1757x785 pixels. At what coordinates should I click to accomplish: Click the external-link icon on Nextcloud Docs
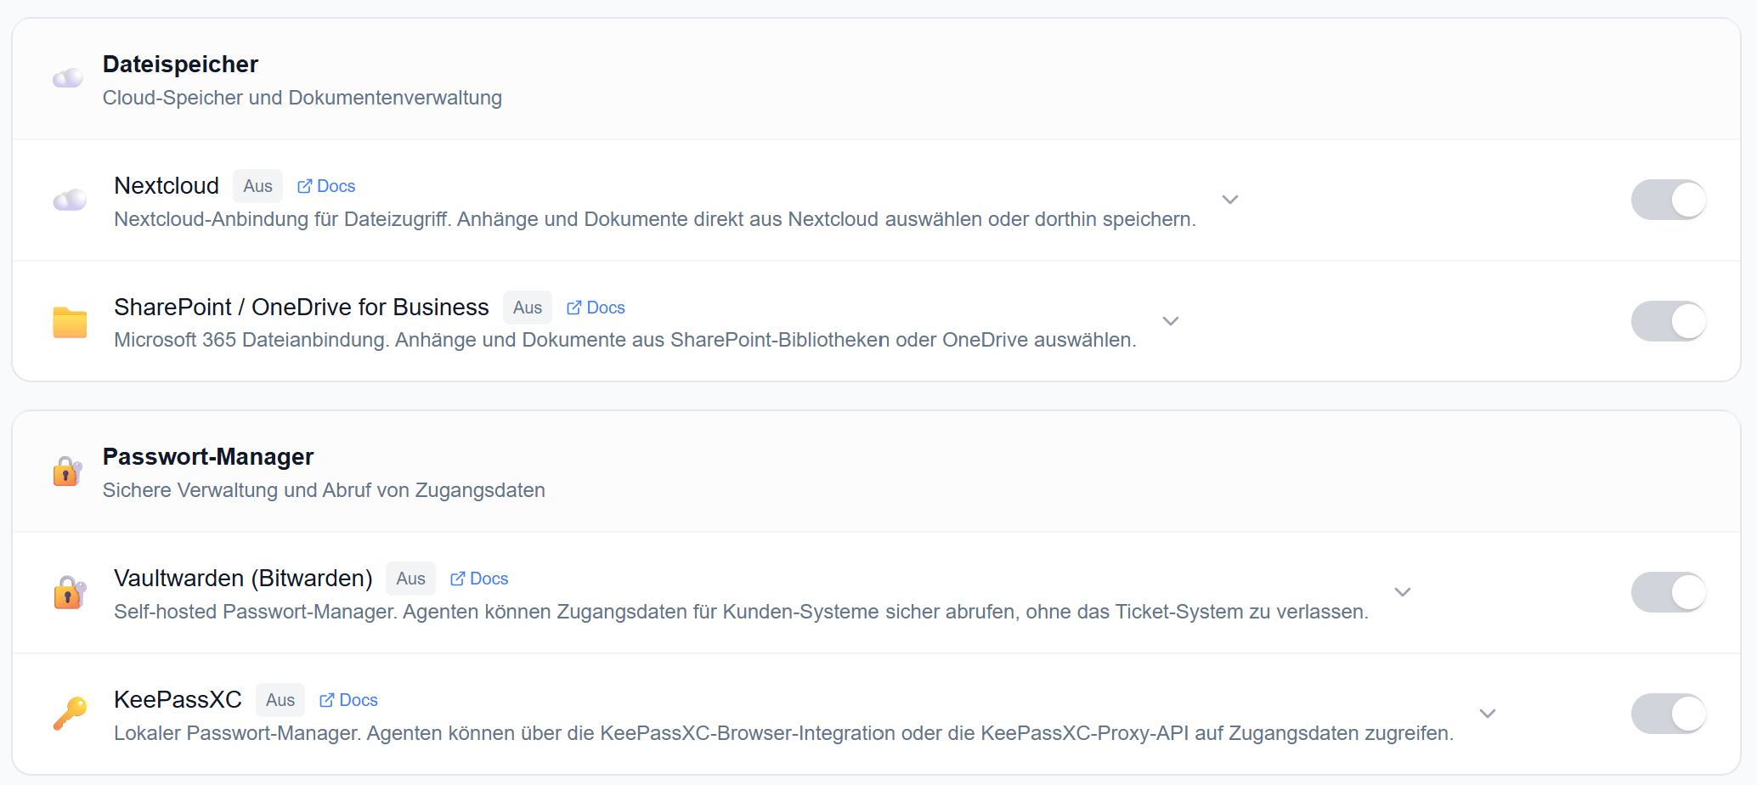point(304,185)
